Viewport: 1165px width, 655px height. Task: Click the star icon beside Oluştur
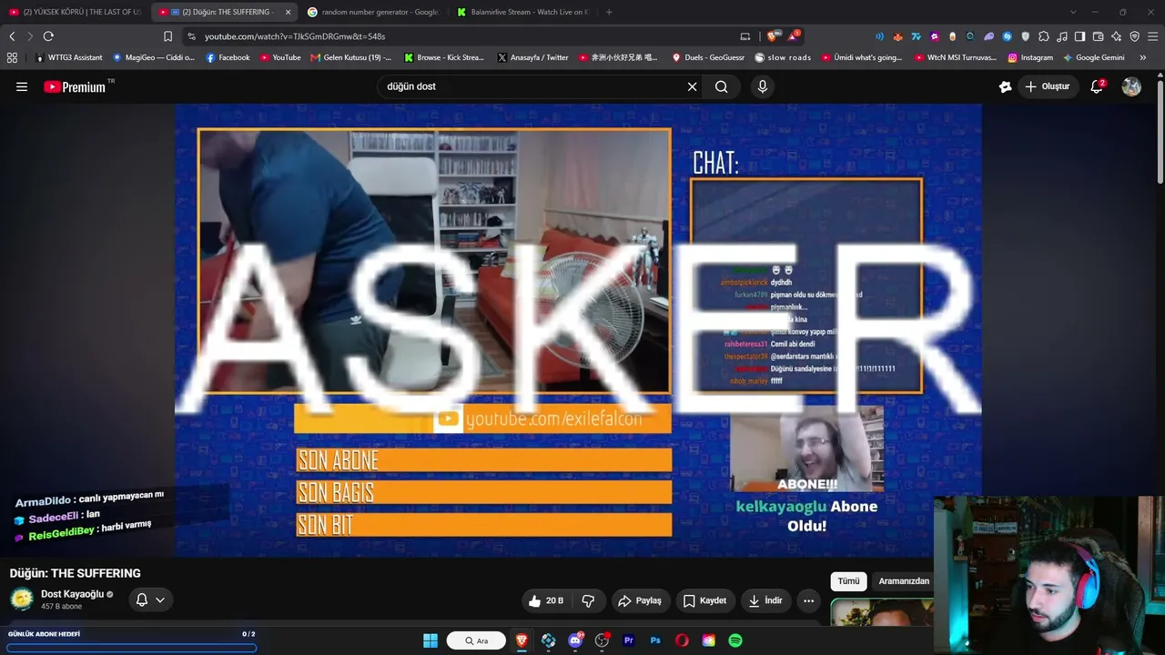1005,86
